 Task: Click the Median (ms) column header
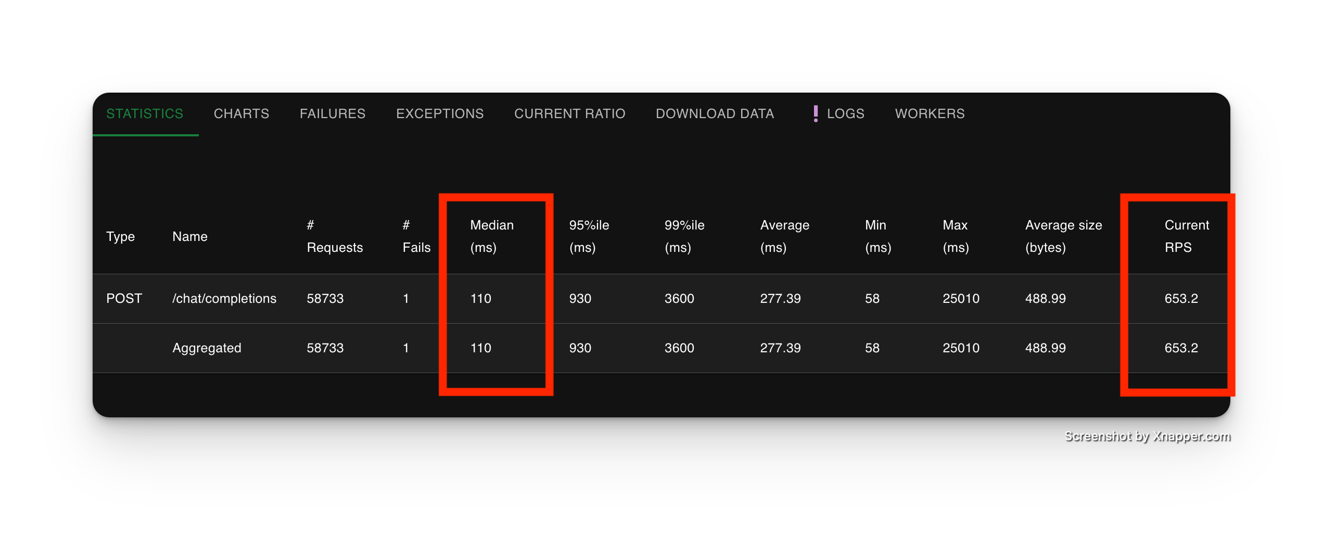coord(491,236)
